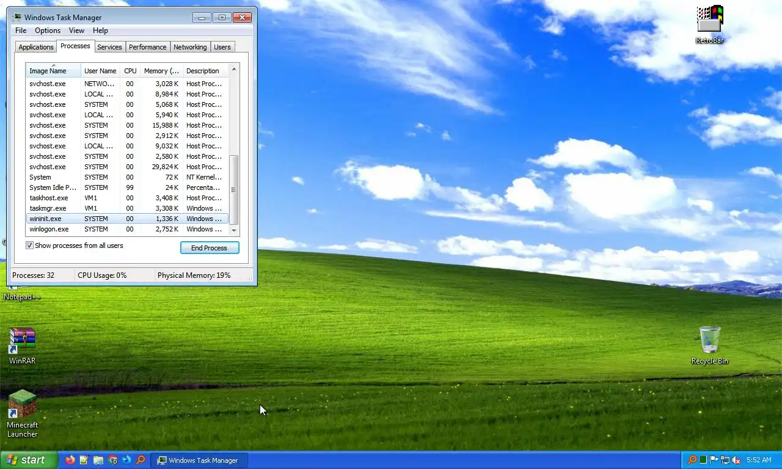782x469 pixels.
Task: Sort processes by the Memory column header
Action: click(161, 71)
